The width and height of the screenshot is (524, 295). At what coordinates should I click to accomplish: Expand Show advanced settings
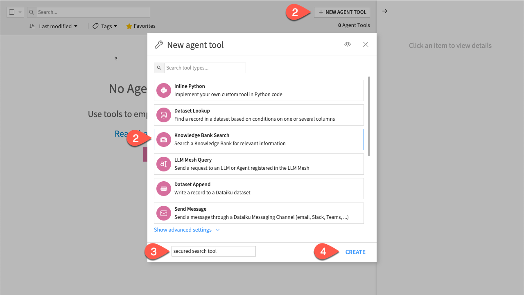pyautogui.click(x=187, y=230)
